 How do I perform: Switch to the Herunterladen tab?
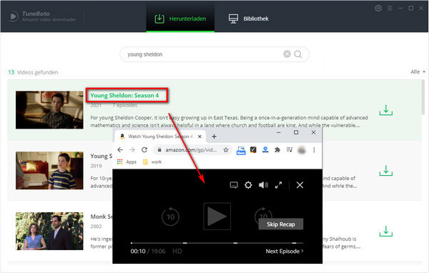pos(180,19)
